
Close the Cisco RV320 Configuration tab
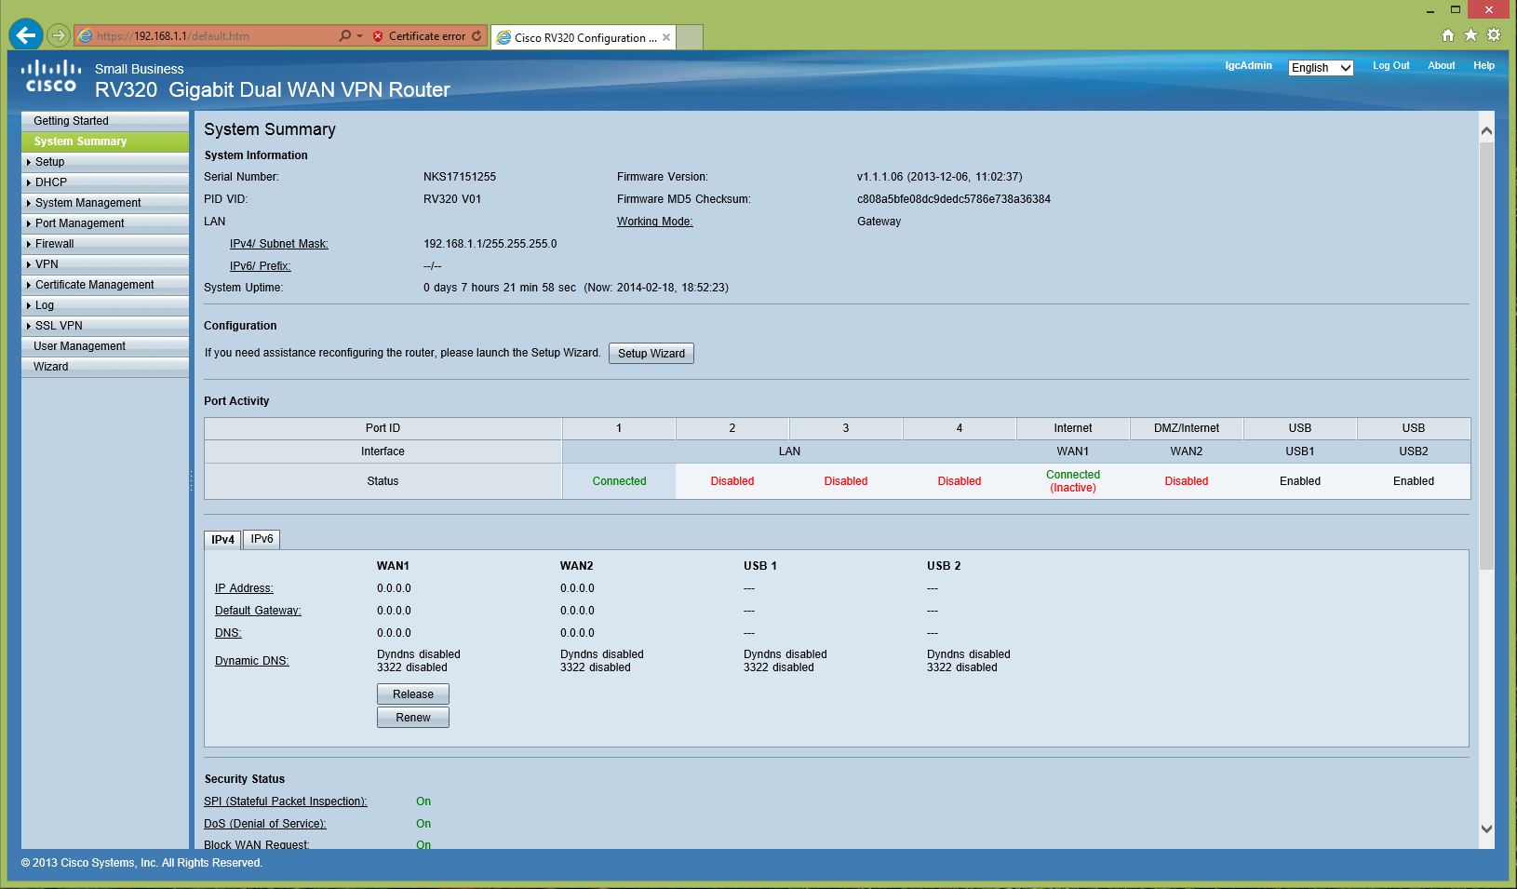(x=666, y=38)
